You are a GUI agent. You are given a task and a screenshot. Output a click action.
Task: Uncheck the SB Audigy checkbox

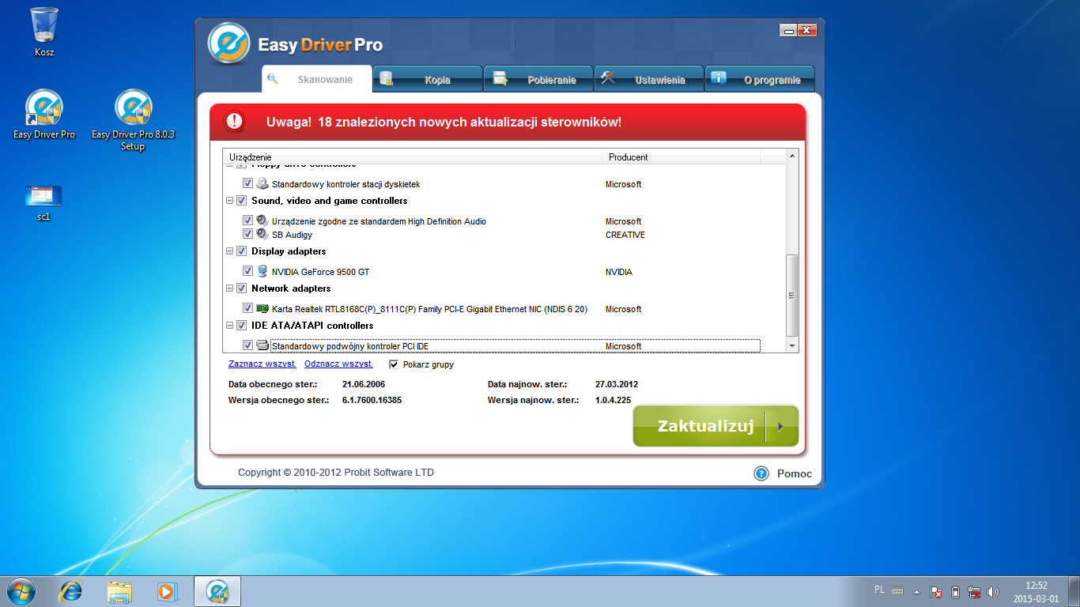coord(247,235)
